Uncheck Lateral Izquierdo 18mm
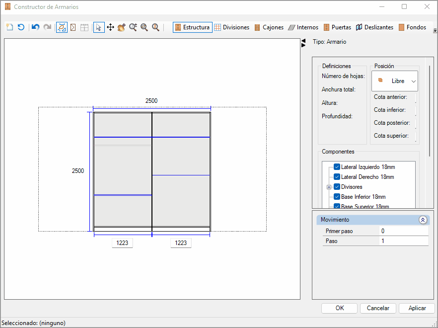438x328 pixels. click(337, 167)
